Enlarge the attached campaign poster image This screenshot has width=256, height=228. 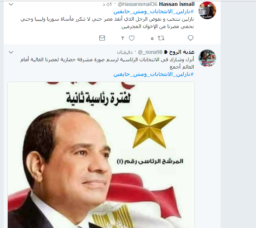point(101,155)
